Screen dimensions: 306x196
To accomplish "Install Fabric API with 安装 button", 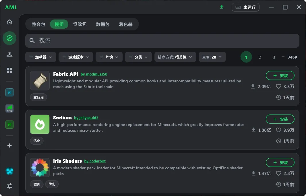I will click(x=280, y=75).
